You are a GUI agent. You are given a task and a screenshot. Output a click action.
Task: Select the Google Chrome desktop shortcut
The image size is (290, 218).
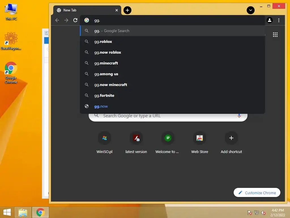11,73
